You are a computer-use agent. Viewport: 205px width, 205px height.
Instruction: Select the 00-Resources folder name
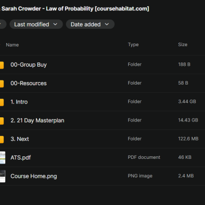[29, 83]
